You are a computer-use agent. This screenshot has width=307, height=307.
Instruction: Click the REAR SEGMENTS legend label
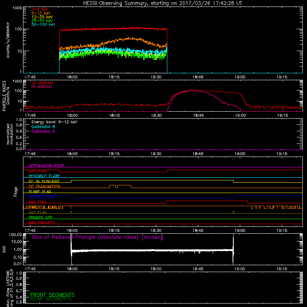(51, 299)
